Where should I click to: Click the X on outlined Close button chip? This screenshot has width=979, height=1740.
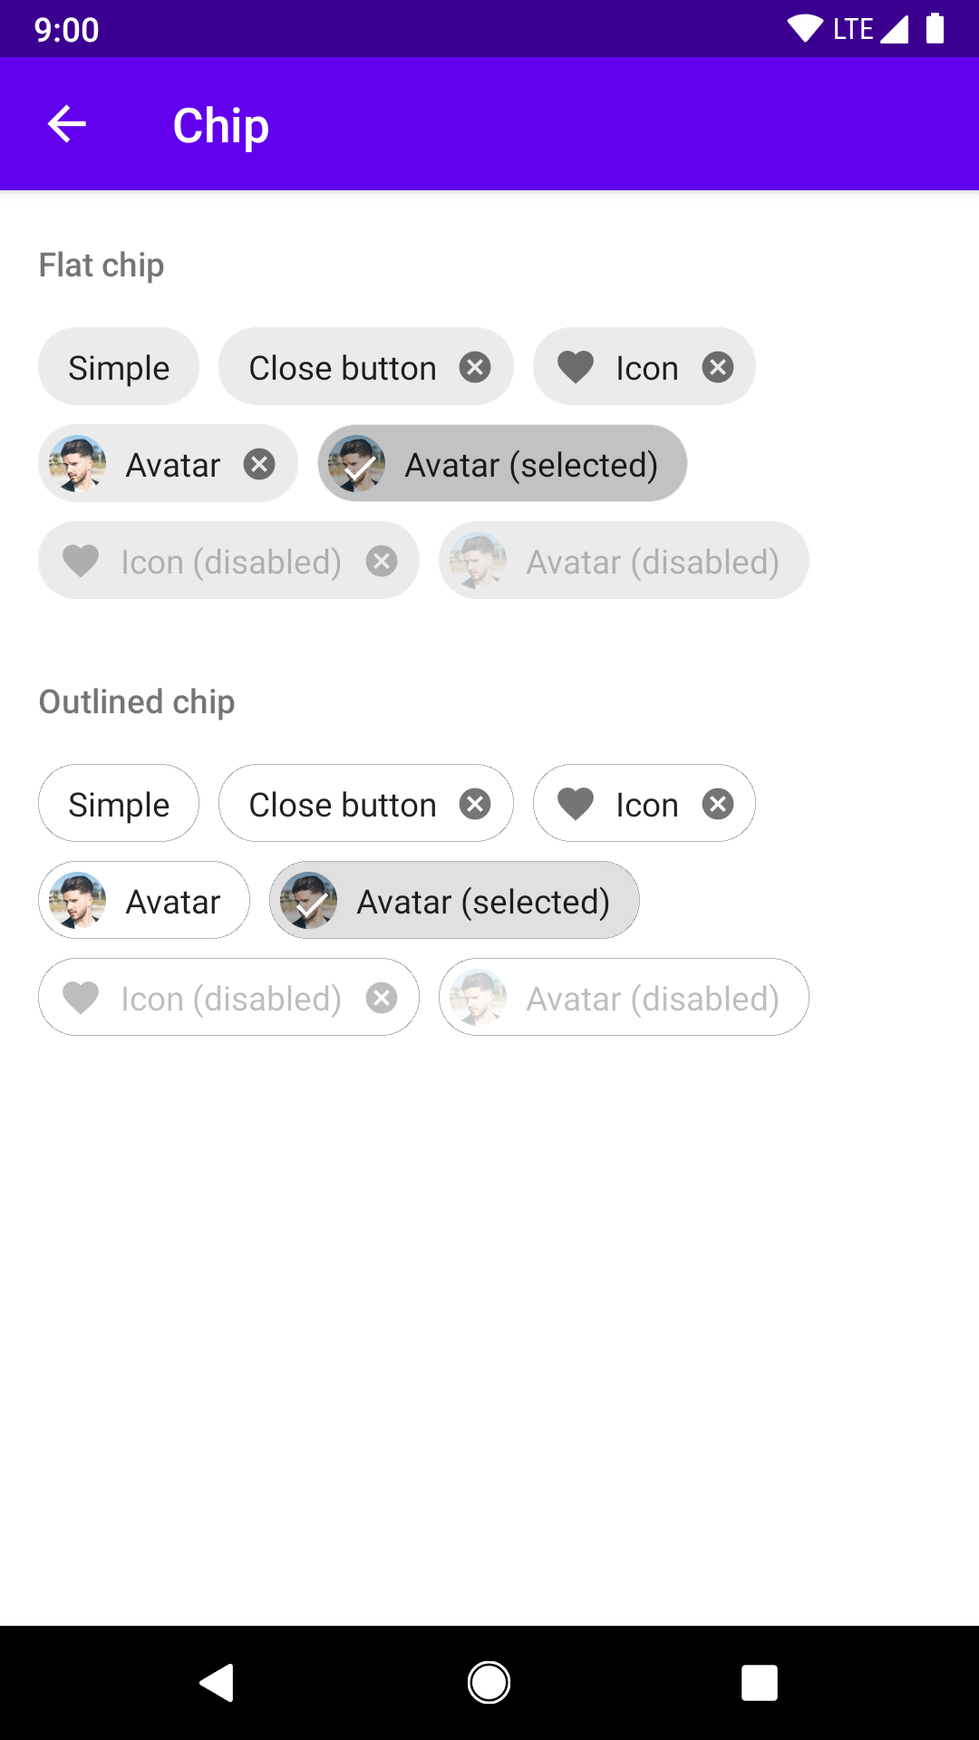click(x=475, y=804)
